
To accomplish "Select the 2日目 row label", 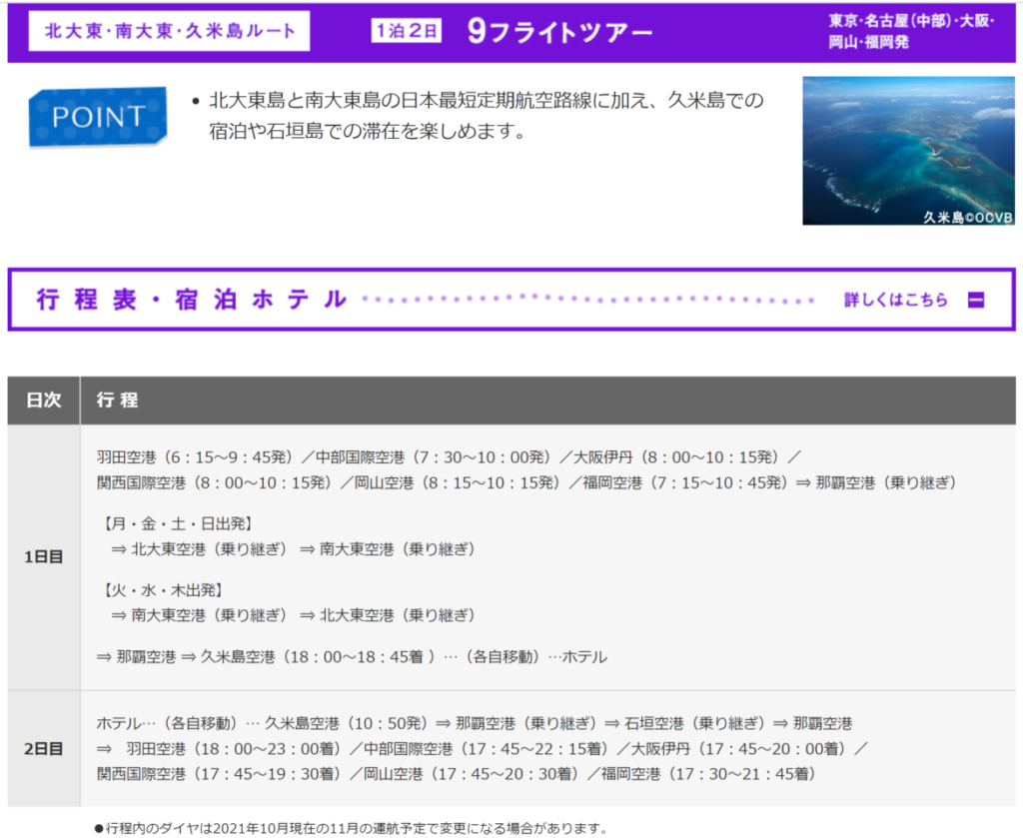I will pyautogui.click(x=44, y=748).
